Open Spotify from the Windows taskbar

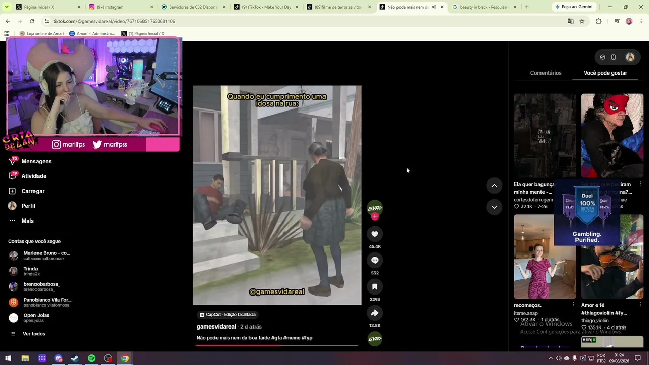(92, 358)
